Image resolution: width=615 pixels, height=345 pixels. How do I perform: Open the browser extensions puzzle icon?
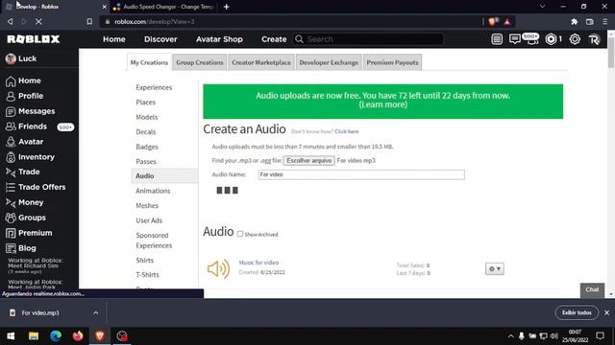pos(575,22)
